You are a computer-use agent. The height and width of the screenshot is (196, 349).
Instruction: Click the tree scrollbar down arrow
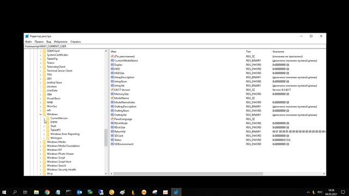106,174
